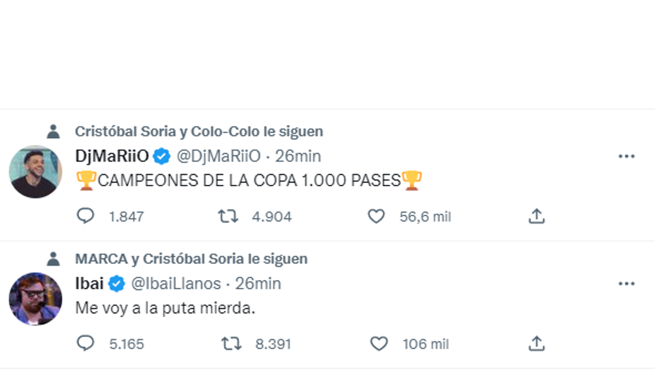The image size is (655, 370).
Task: Open DjMaRiiO's profile picture
Action: click(35, 172)
